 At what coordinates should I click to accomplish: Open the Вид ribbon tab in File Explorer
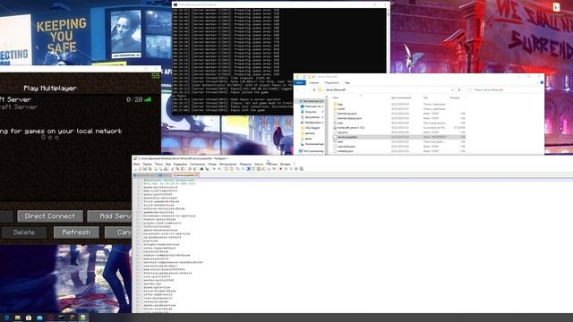pyautogui.click(x=347, y=83)
